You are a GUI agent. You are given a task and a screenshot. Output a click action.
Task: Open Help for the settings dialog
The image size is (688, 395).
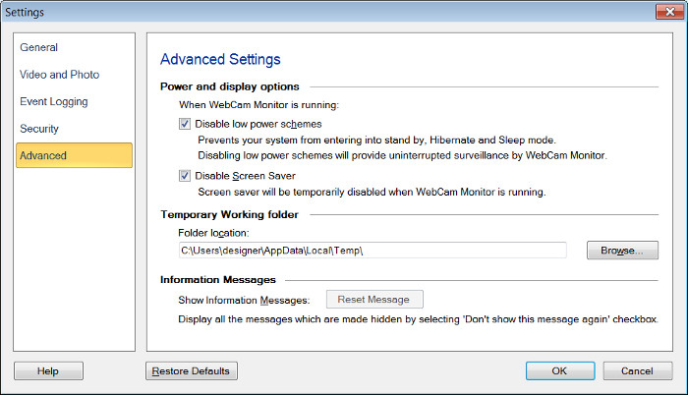48,370
